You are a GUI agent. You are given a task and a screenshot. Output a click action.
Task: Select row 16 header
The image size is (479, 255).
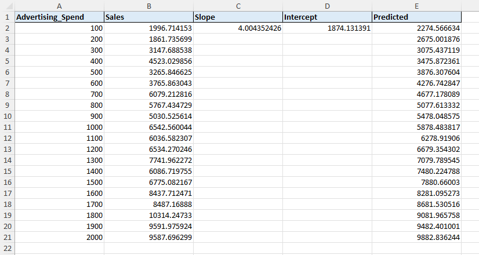(x=8, y=182)
